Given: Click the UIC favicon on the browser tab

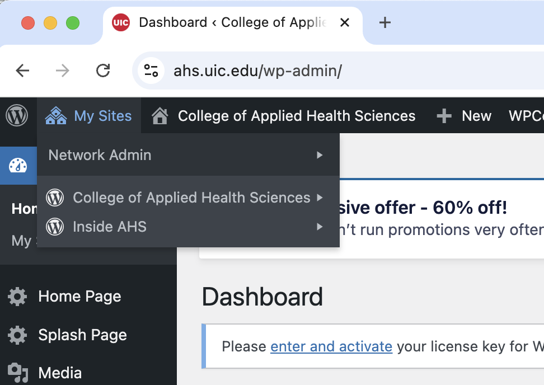Looking at the screenshot, I should [x=121, y=22].
